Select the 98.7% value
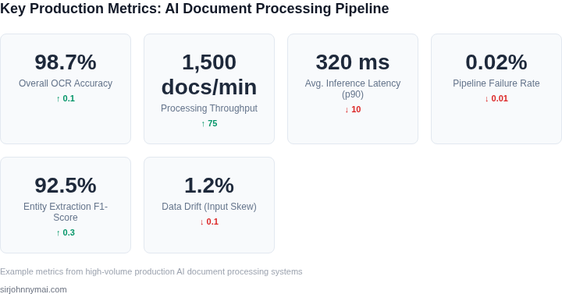This screenshot has width=562, height=294. (x=66, y=62)
